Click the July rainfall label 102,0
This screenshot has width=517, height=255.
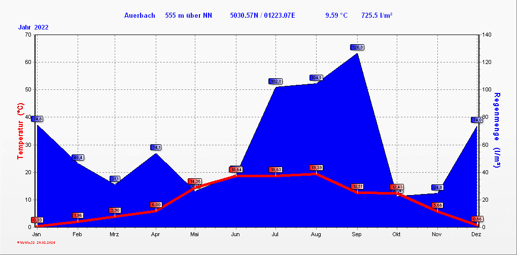[275, 81]
